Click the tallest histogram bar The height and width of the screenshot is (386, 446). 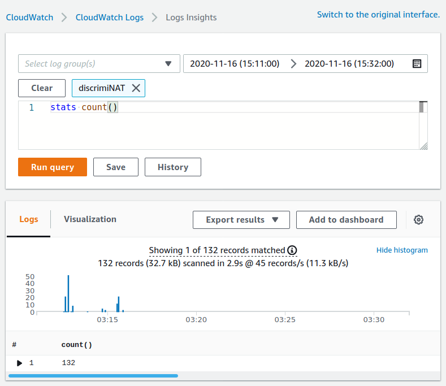pyautogui.click(x=68, y=293)
